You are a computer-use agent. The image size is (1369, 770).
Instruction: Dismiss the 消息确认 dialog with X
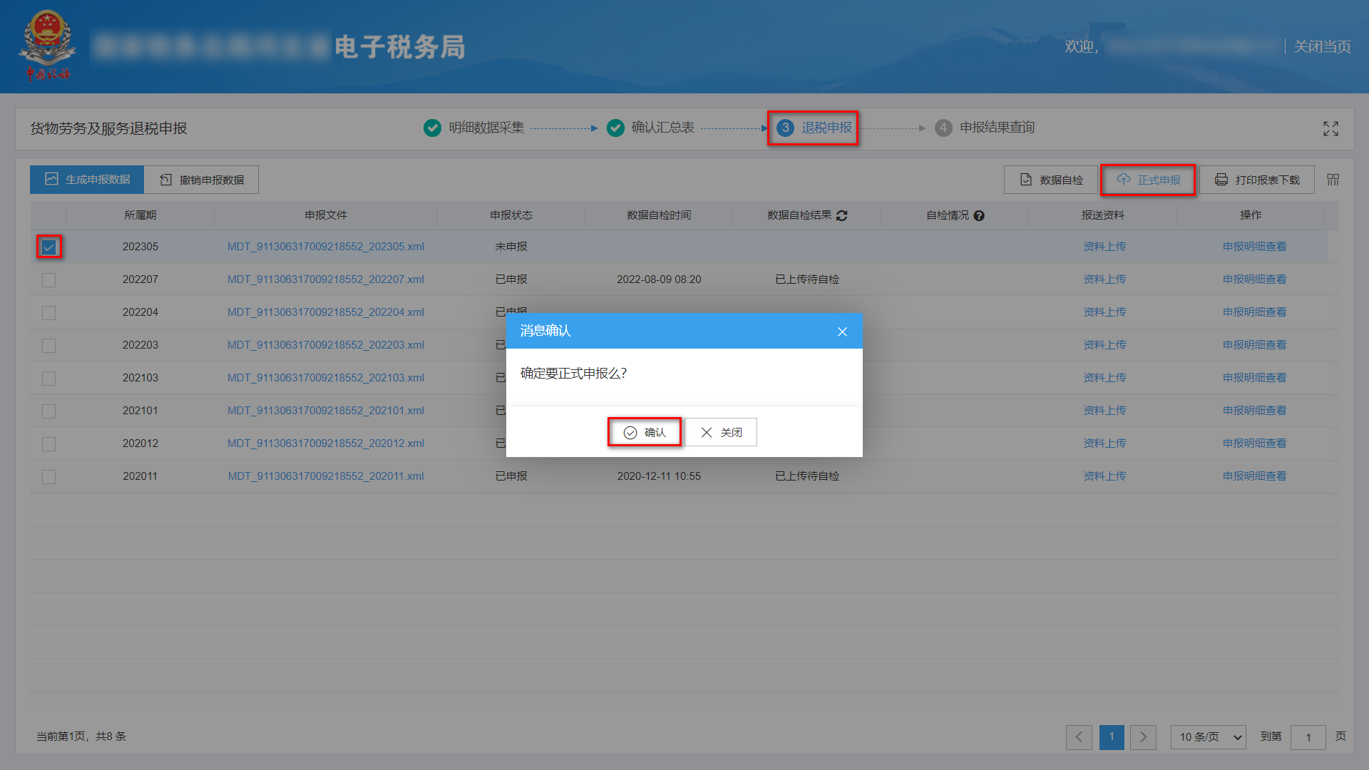842,332
